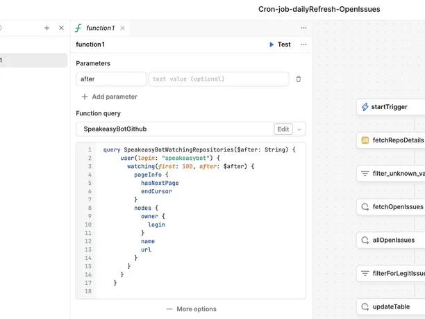Click the 'user(login: "speakeasybot")' code line

(x=170, y=158)
